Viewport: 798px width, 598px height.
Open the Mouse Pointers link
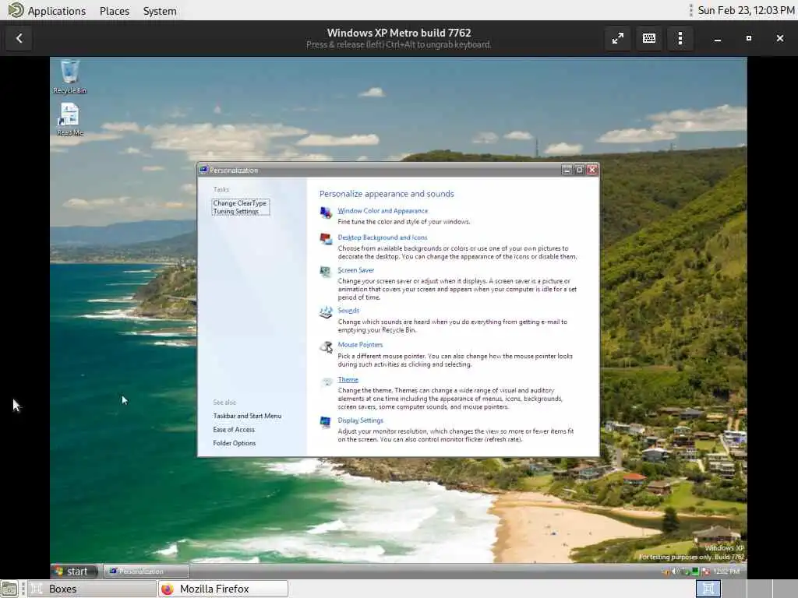360,345
